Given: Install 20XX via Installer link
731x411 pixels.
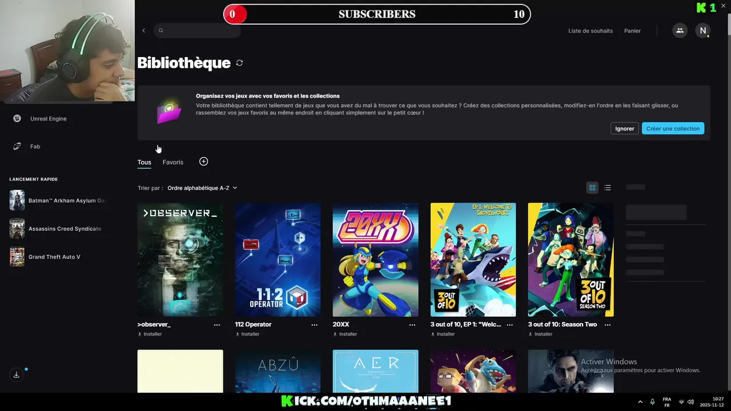Looking at the screenshot, I should click(345, 335).
